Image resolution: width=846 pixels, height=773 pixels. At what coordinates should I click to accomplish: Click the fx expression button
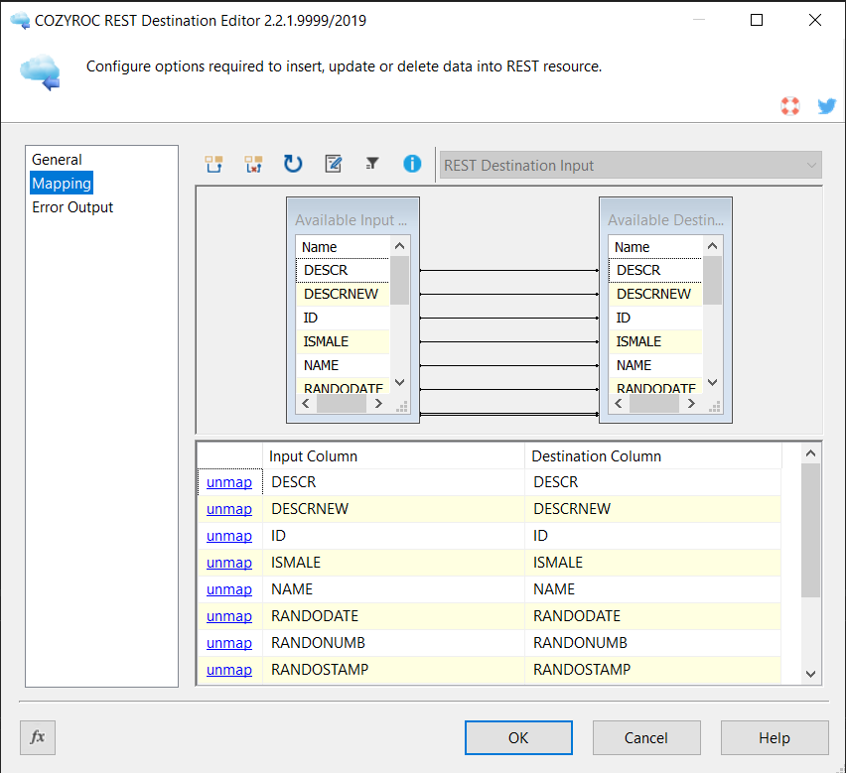pyautogui.click(x=38, y=737)
